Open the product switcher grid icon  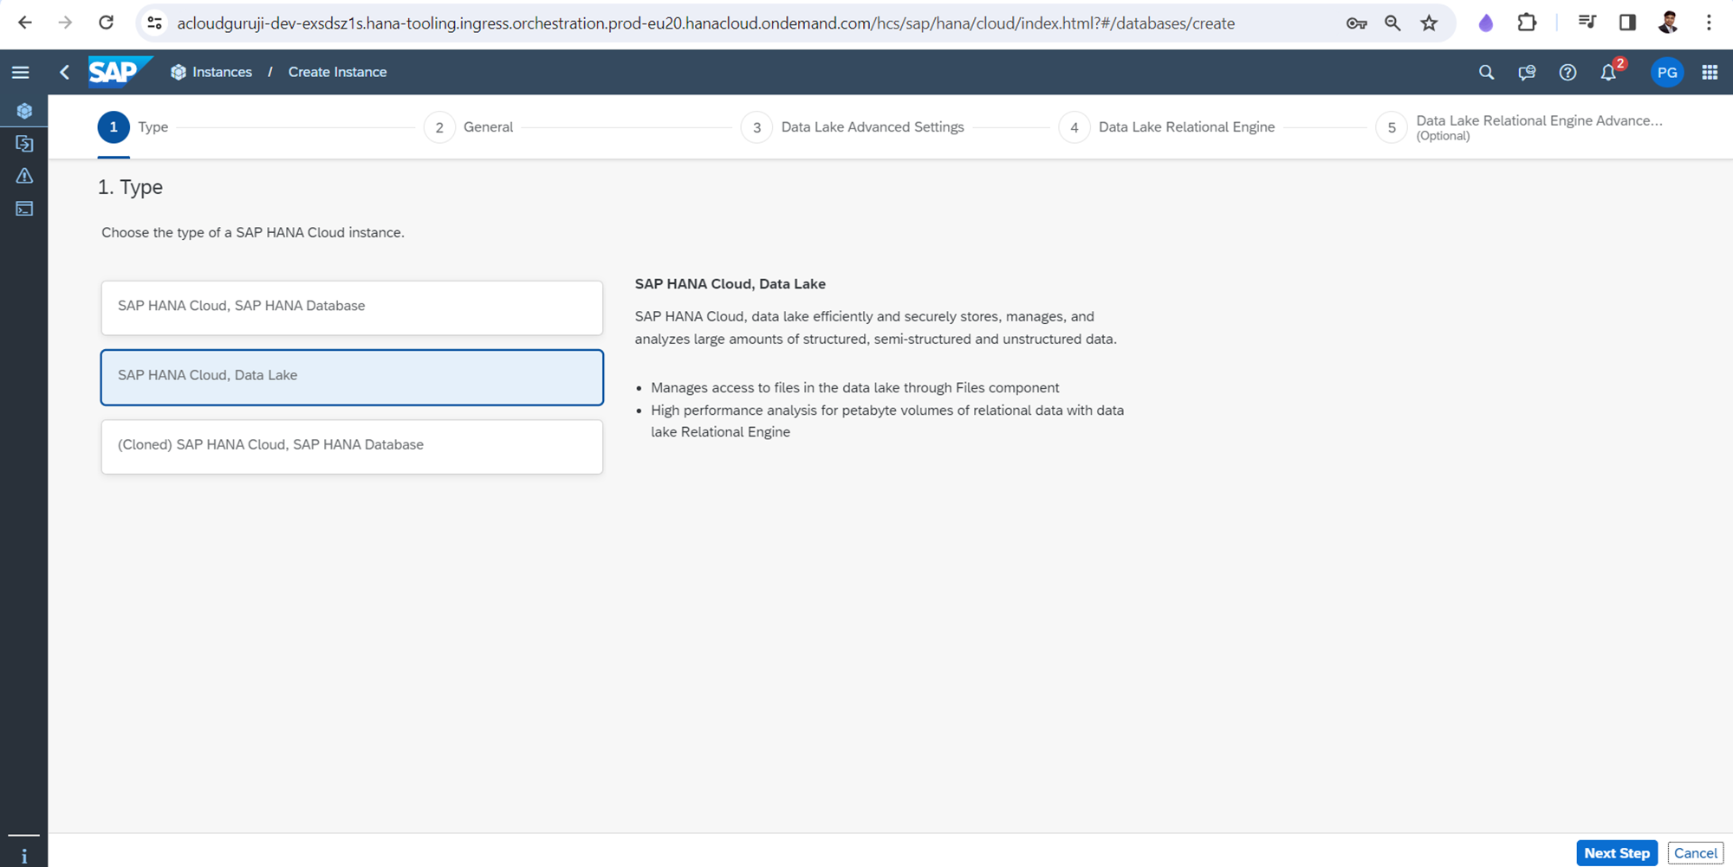click(1710, 73)
